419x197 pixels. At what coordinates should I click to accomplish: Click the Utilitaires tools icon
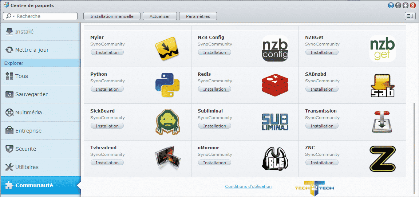click(9, 167)
